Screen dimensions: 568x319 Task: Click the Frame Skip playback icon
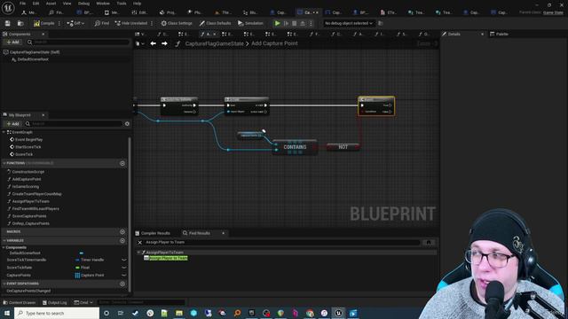pos(286,23)
